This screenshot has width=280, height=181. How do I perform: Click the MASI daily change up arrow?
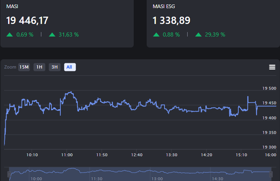(x=10, y=34)
